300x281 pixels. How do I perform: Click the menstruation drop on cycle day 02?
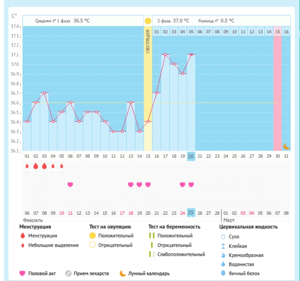coord(36,166)
